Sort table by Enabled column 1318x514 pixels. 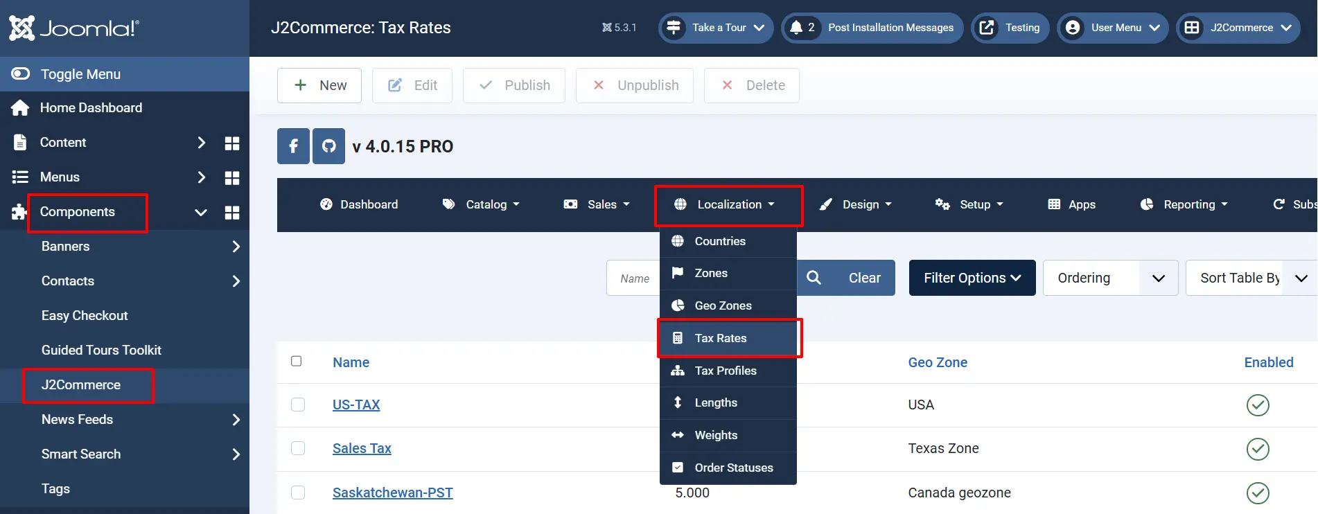coord(1269,362)
